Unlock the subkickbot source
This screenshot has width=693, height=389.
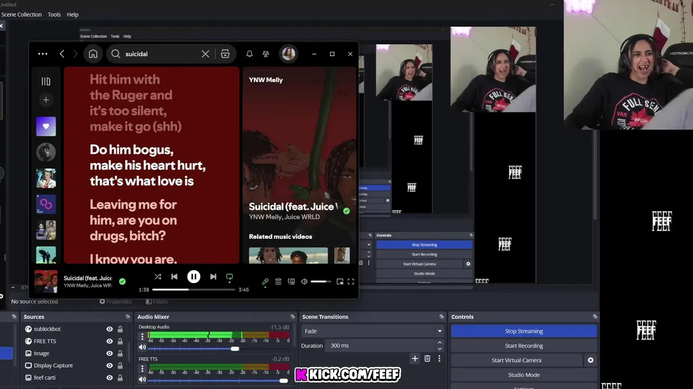tap(120, 329)
